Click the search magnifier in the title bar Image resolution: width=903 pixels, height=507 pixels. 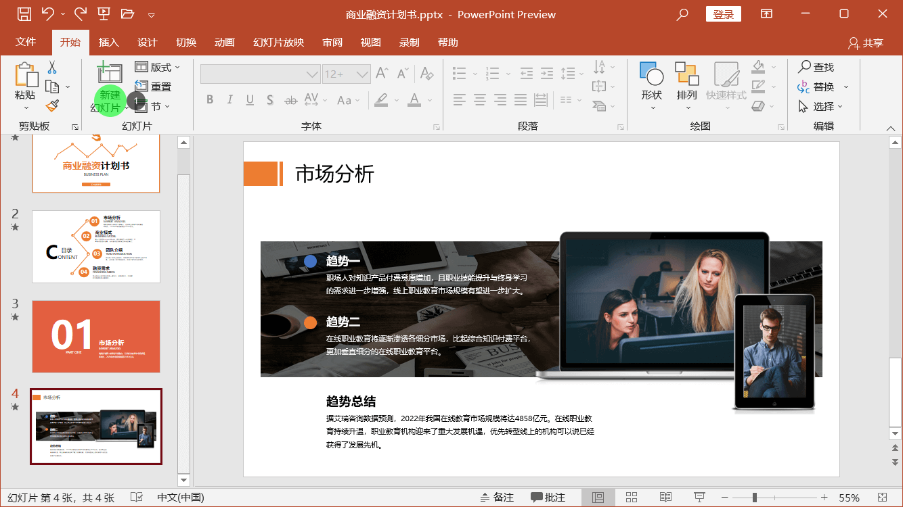(682, 14)
